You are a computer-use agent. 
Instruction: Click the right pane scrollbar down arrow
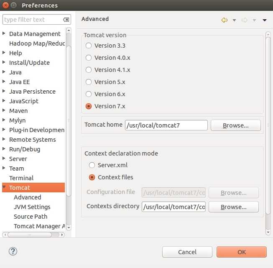[x=268, y=232]
